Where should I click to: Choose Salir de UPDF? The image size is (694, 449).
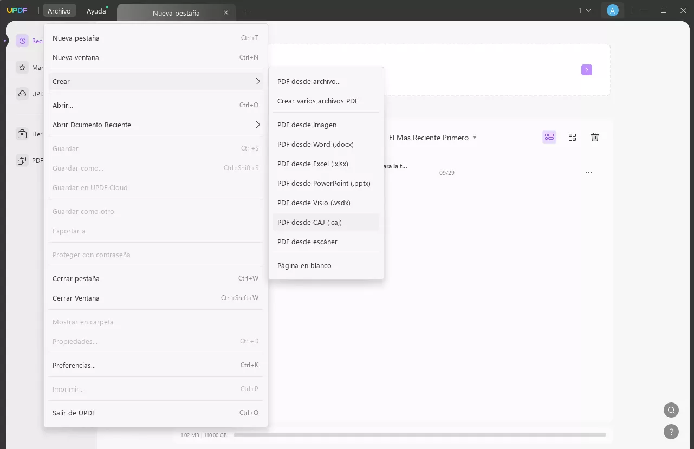coord(156,413)
